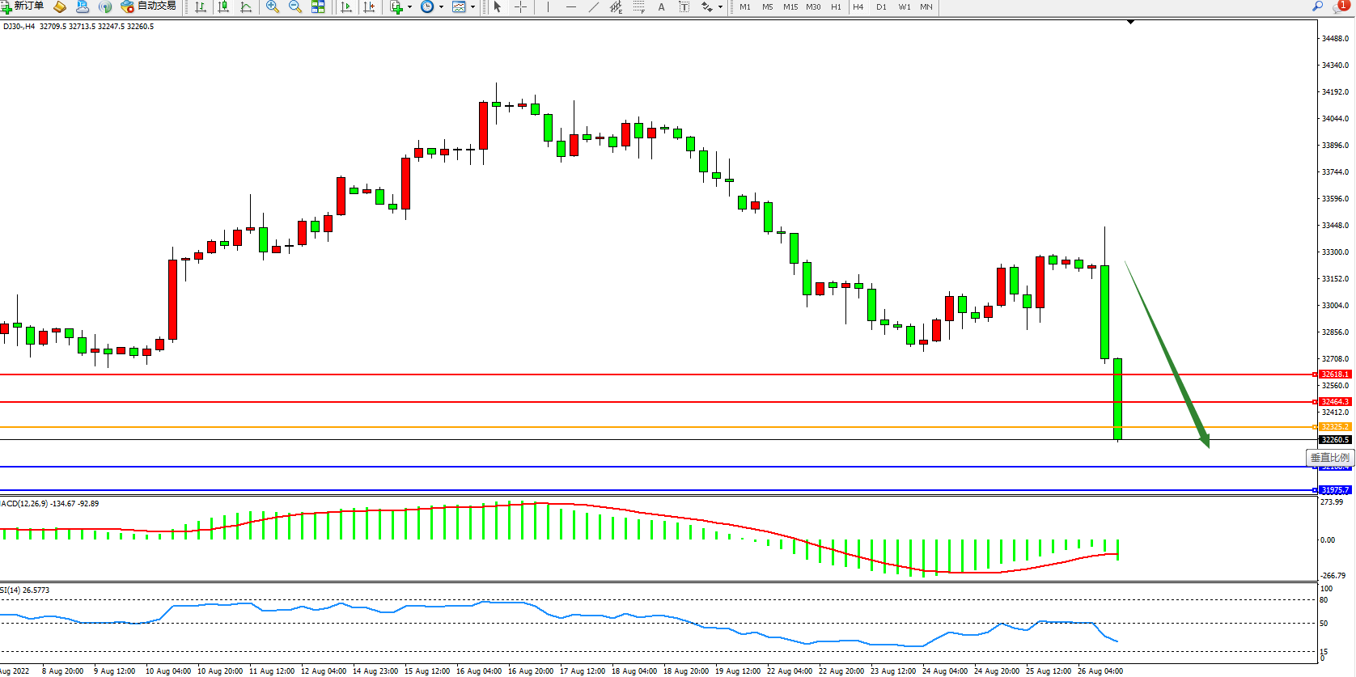Switch to D1 timeframe
Screen dimensions: 1356x677
pos(881,6)
